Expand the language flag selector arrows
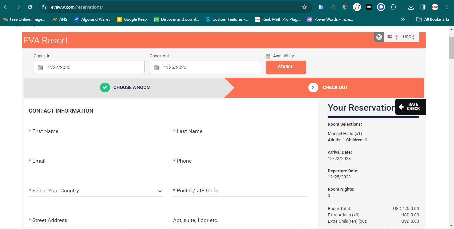Screen dimensions: 454x229 click(396, 37)
